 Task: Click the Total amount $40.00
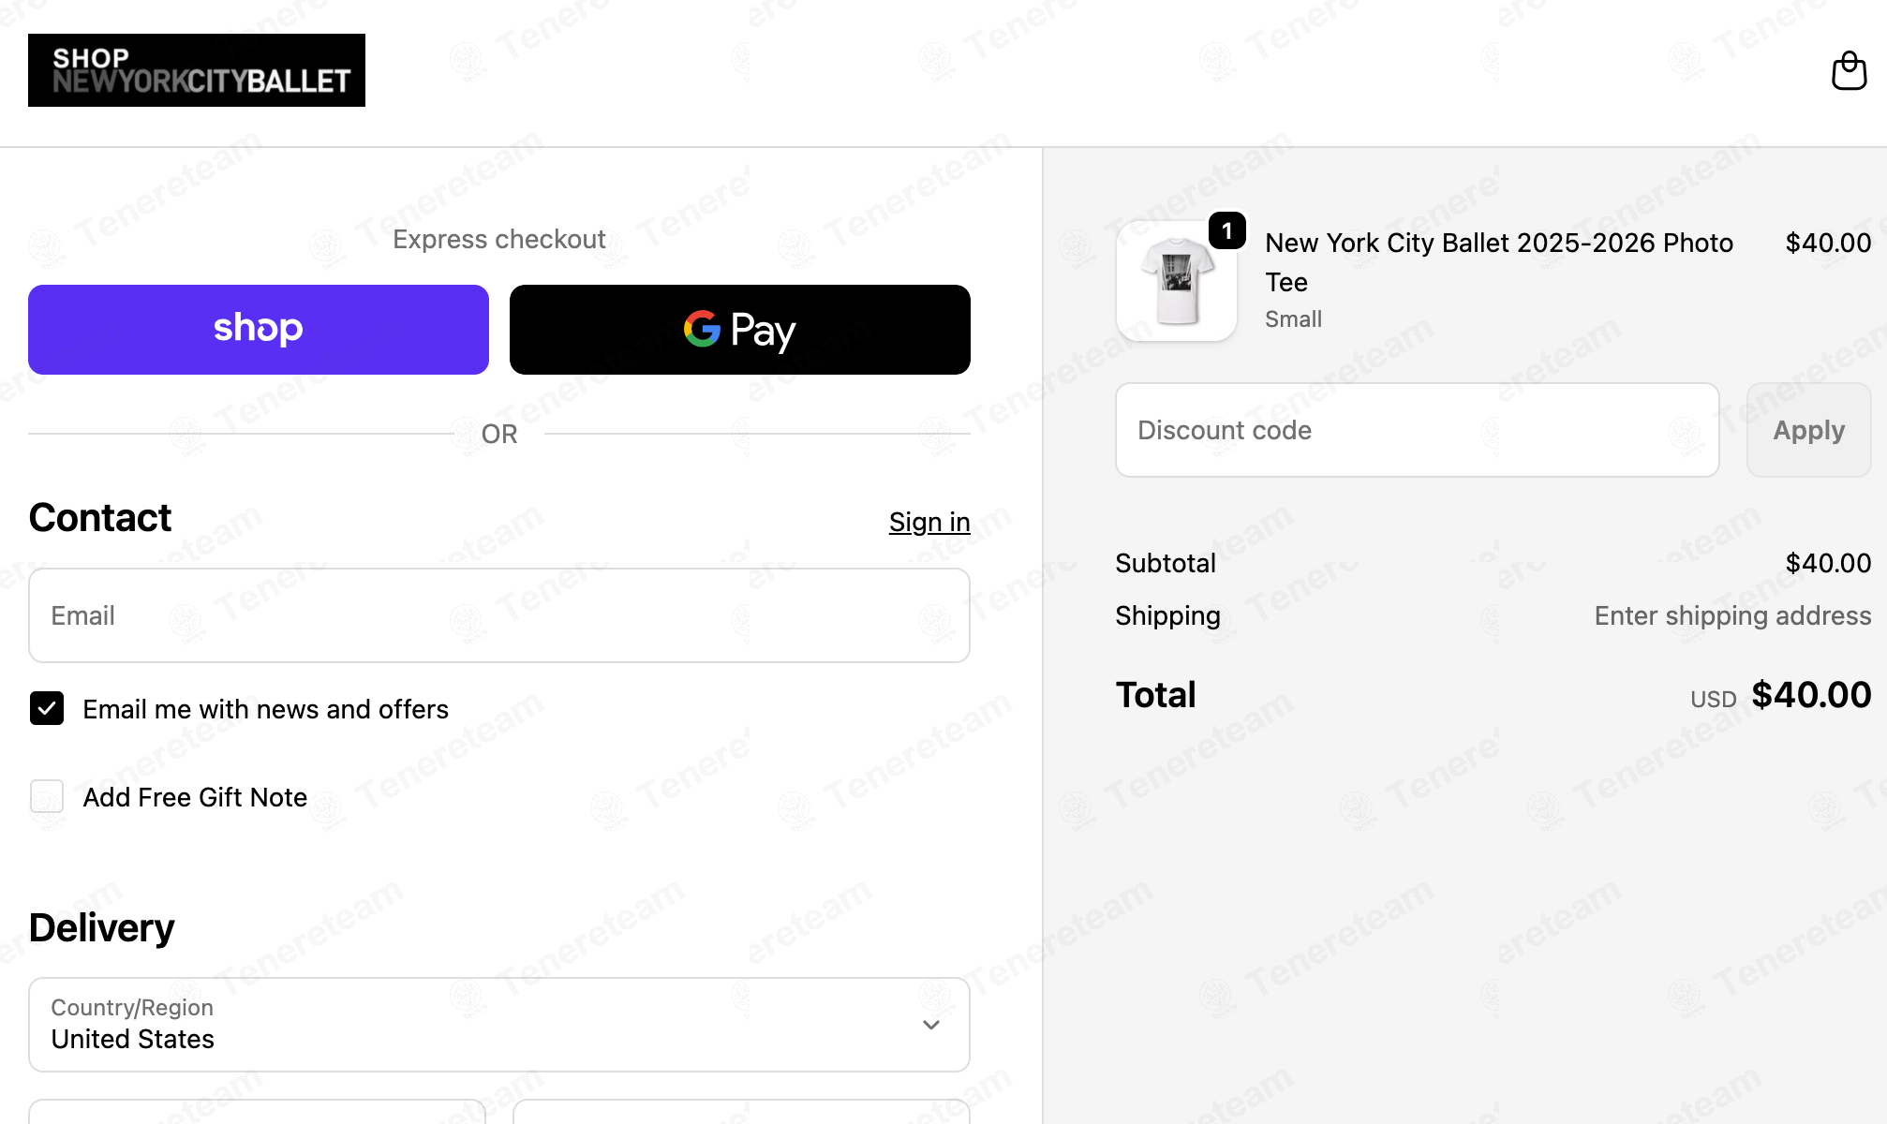click(x=1811, y=695)
